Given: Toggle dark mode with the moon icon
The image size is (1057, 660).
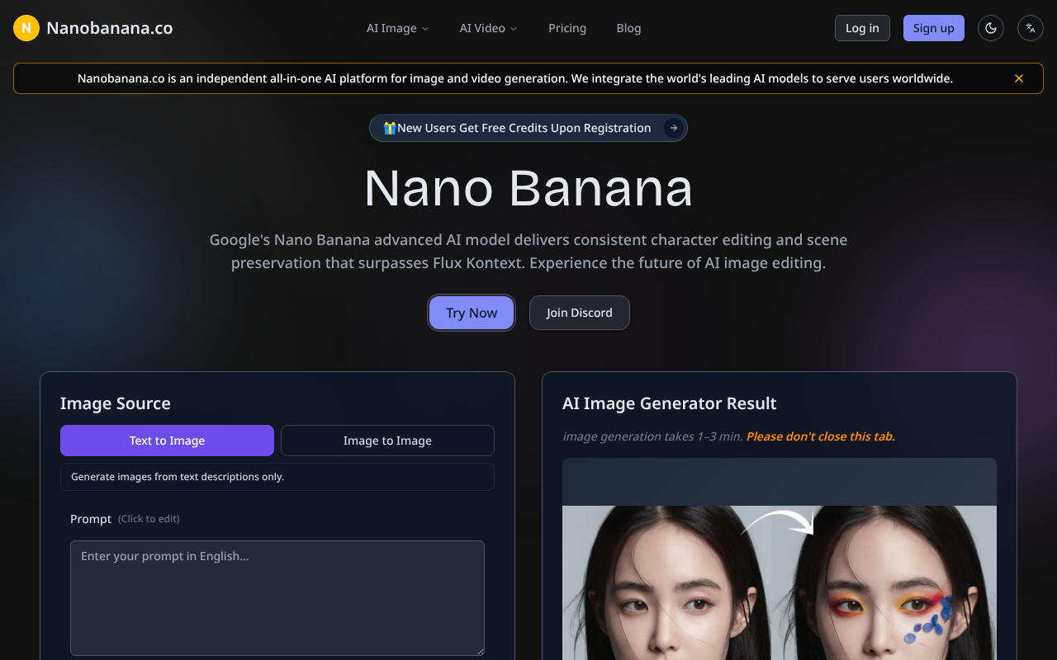Looking at the screenshot, I should [990, 27].
